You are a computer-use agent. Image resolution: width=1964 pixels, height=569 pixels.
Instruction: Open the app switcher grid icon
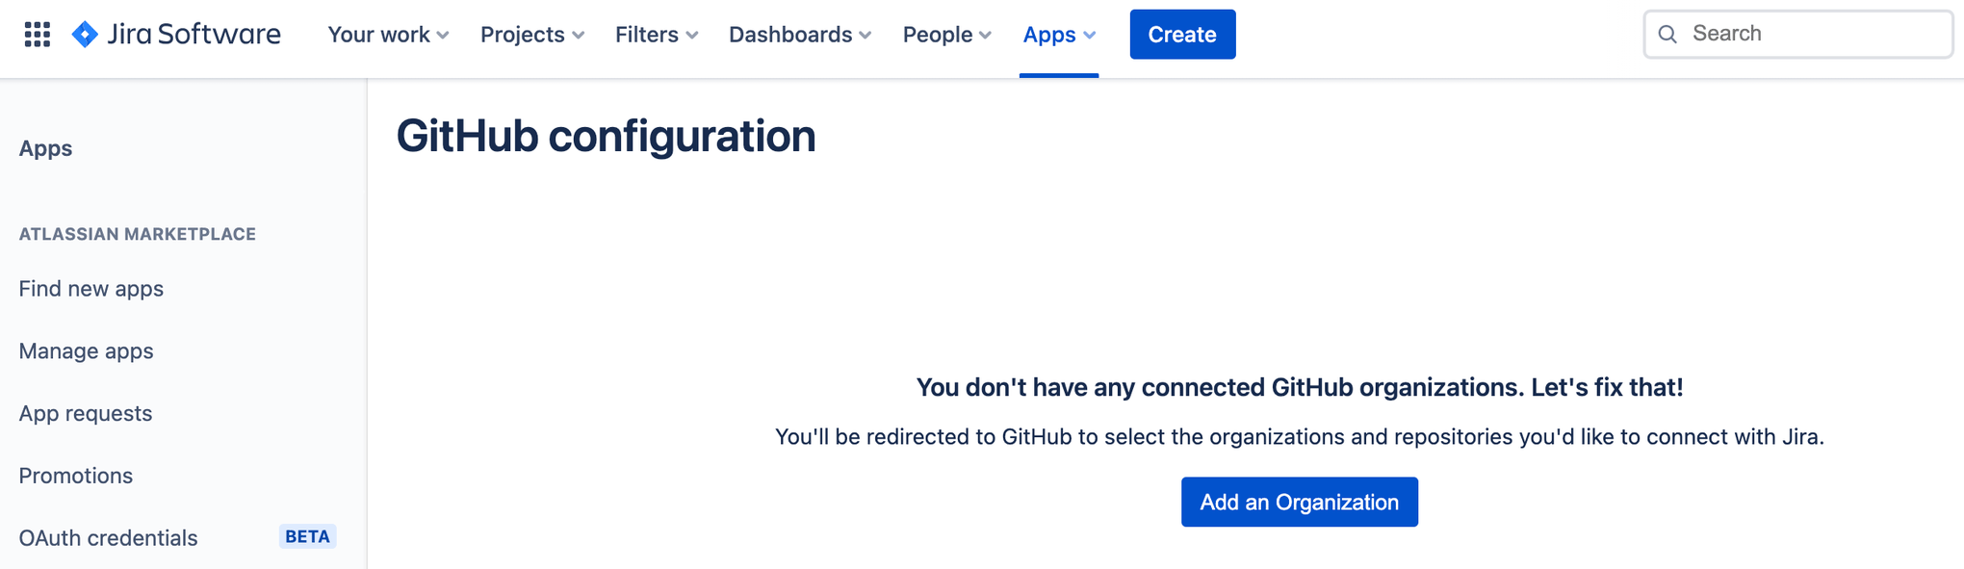37,35
